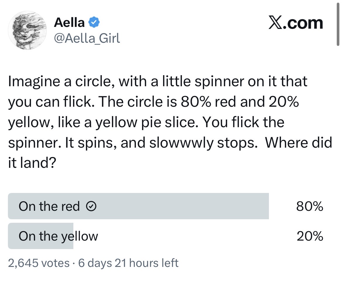Click the "2,645 votes" count
Screen dimensions: 342x290
[x=39, y=263]
